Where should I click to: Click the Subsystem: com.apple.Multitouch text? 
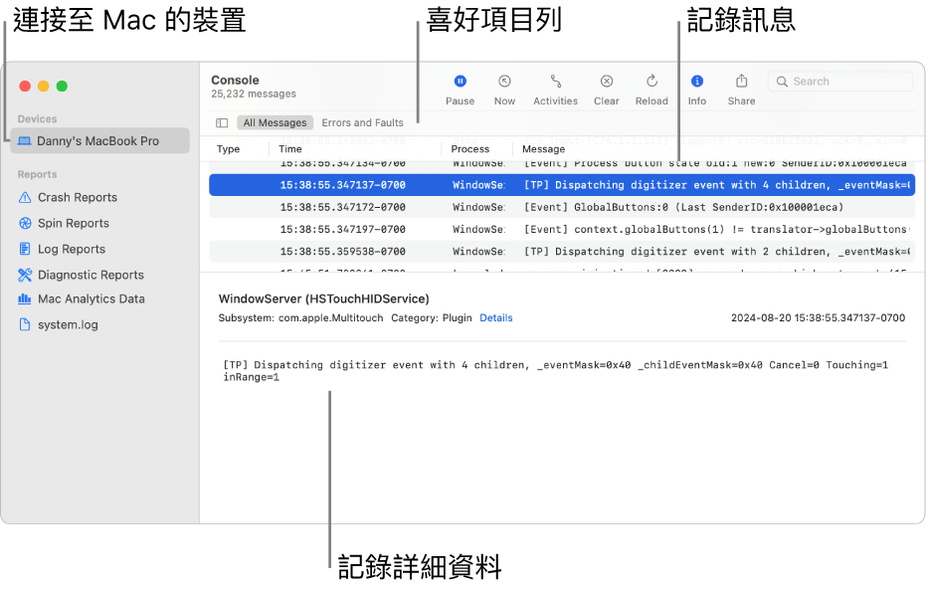300,318
